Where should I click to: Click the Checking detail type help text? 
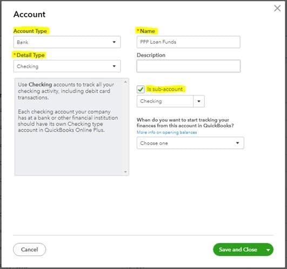[x=68, y=107]
